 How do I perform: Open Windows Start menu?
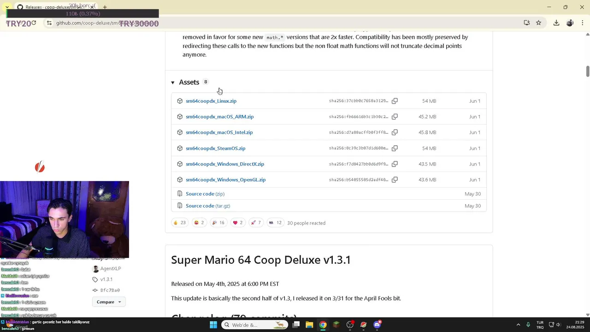pyautogui.click(x=213, y=325)
